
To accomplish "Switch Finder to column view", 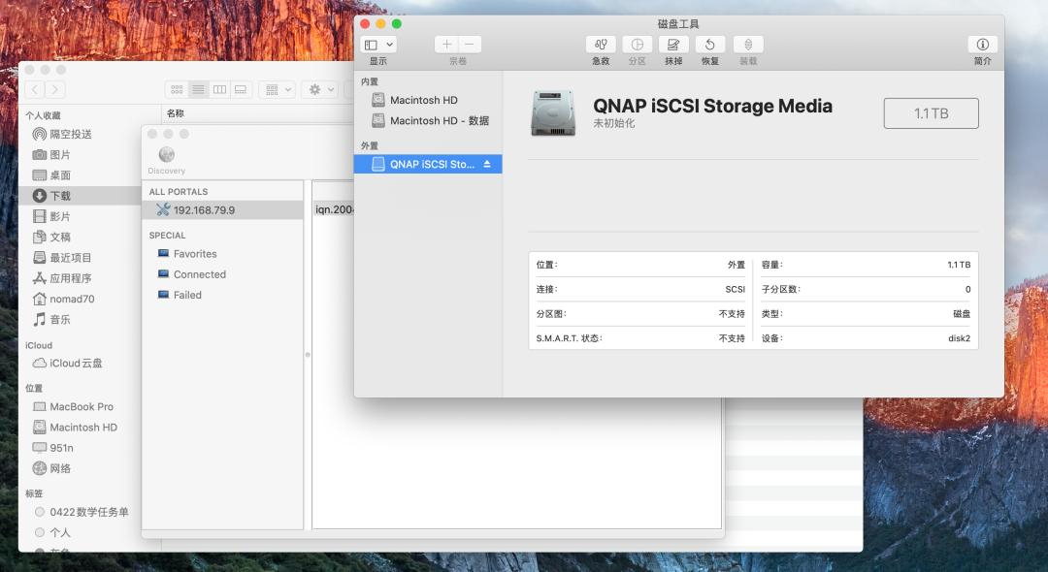I will (x=220, y=89).
